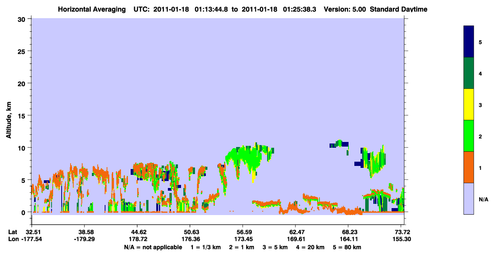Click 'Standard Daytime' in the title

coord(399,9)
